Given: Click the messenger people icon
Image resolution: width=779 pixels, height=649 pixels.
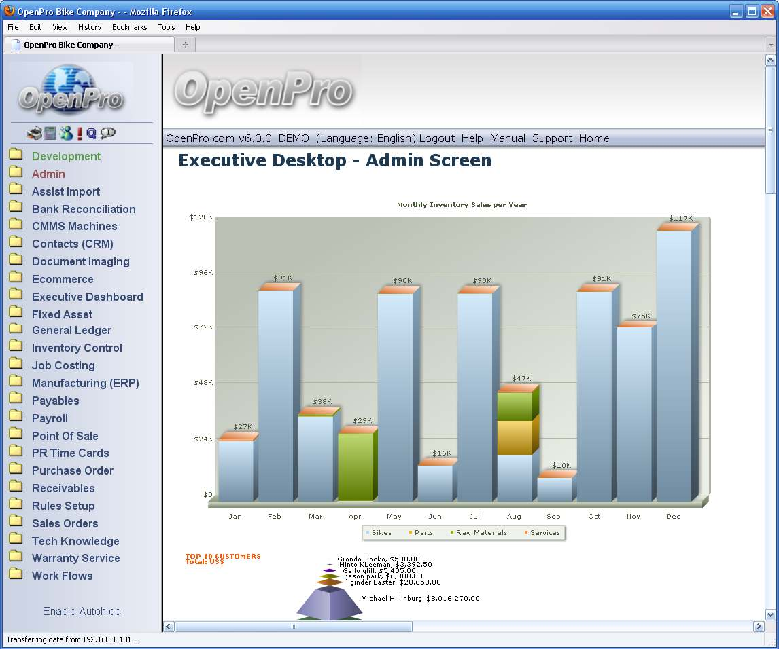Looking at the screenshot, I should coord(65,133).
